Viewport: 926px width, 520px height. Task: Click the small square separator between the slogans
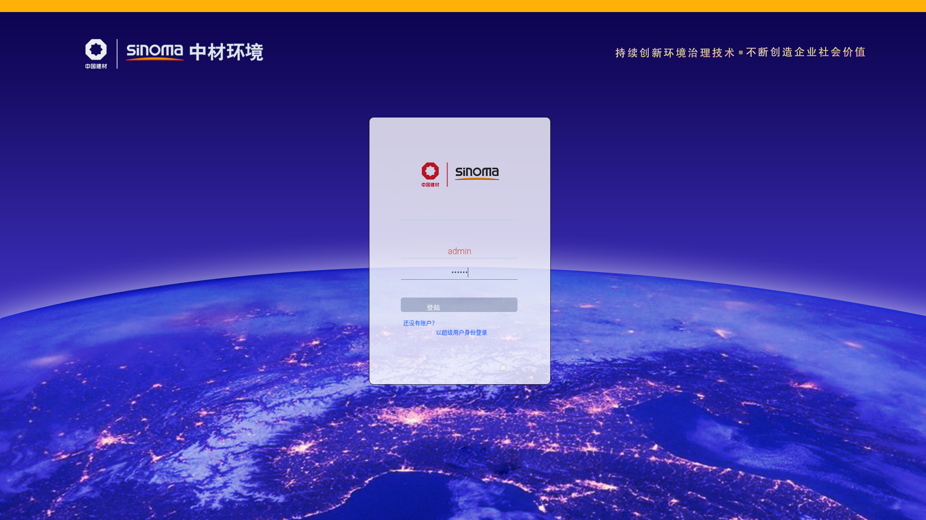click(x=741, y=52)
